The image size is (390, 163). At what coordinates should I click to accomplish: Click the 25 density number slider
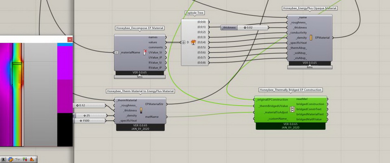pos(89,116)
